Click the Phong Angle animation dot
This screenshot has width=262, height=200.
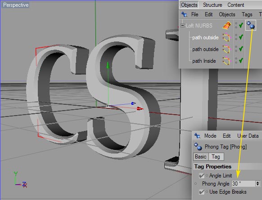click(196, 184)
